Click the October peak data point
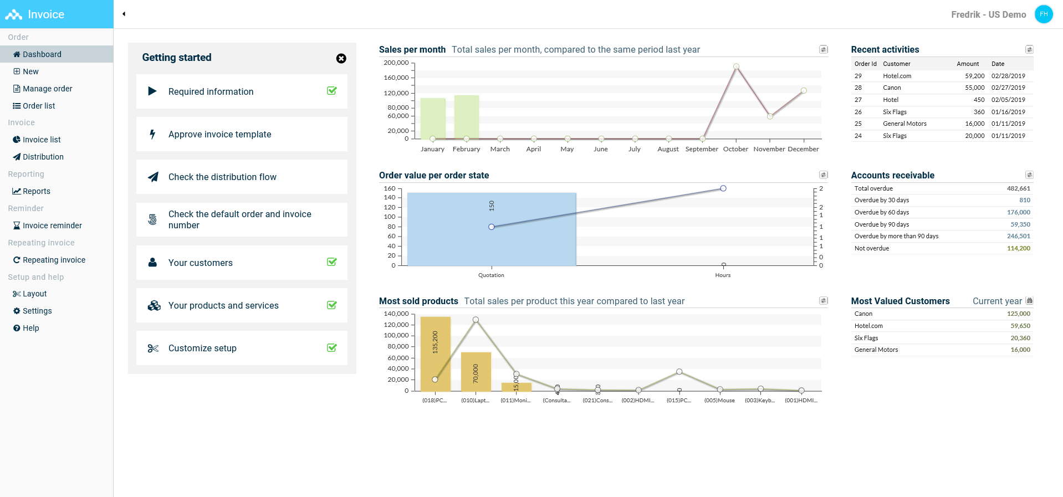The width and height of the screenshot is (1063, 497). coord(736,66)
